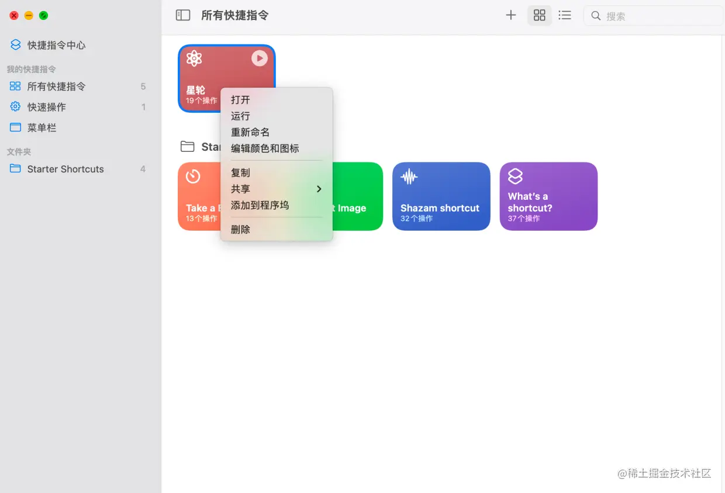Close the window with red button
725x493 pixels.
pyautogui.click(x=14, y=16)
